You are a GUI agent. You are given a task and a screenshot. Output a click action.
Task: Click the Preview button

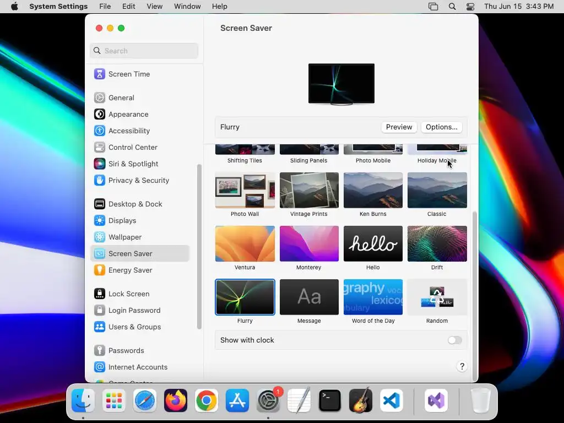[x=399, y=127]
